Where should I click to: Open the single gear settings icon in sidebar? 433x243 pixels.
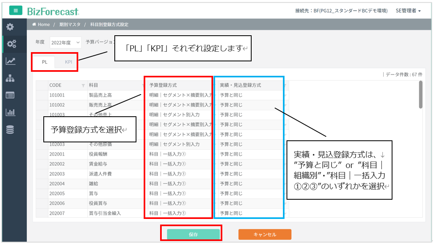tap(10, 27)
